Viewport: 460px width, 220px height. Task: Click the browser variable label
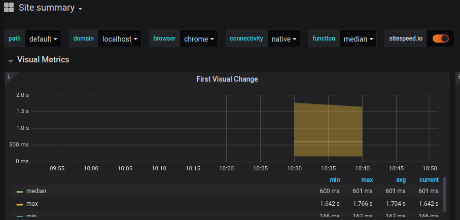click(x=164, y=39)
